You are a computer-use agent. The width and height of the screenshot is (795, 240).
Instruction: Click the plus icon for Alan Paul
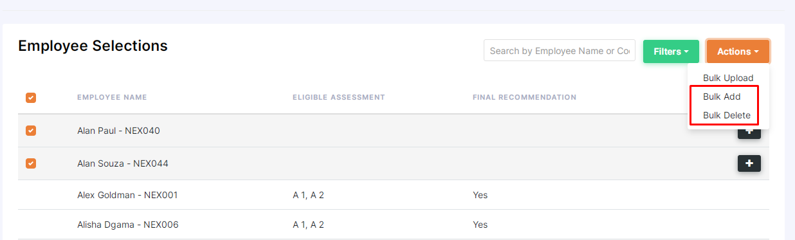click(x=749, y=133)
